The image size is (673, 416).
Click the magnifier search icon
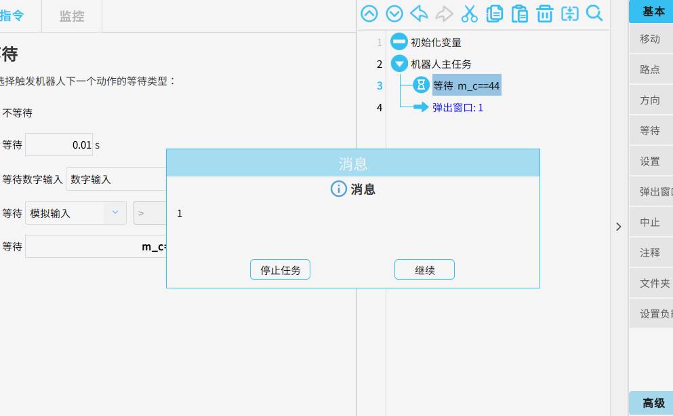(594, 13)
